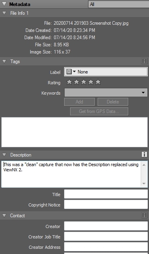Click the Creator Address field
The height and width of the screenshot is (254, 149).
tap(106, 247)
